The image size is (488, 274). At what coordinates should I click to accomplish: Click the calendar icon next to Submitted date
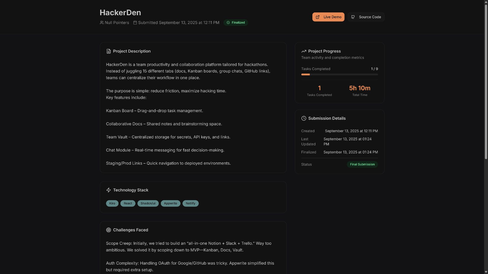pyautogui.click(x=135, y=23)
